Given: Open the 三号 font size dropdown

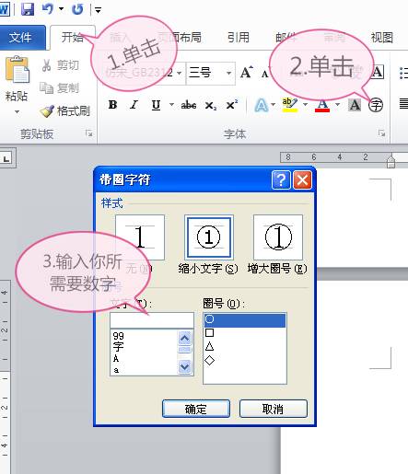Looking at the screenshot, I should coord(228,73).
